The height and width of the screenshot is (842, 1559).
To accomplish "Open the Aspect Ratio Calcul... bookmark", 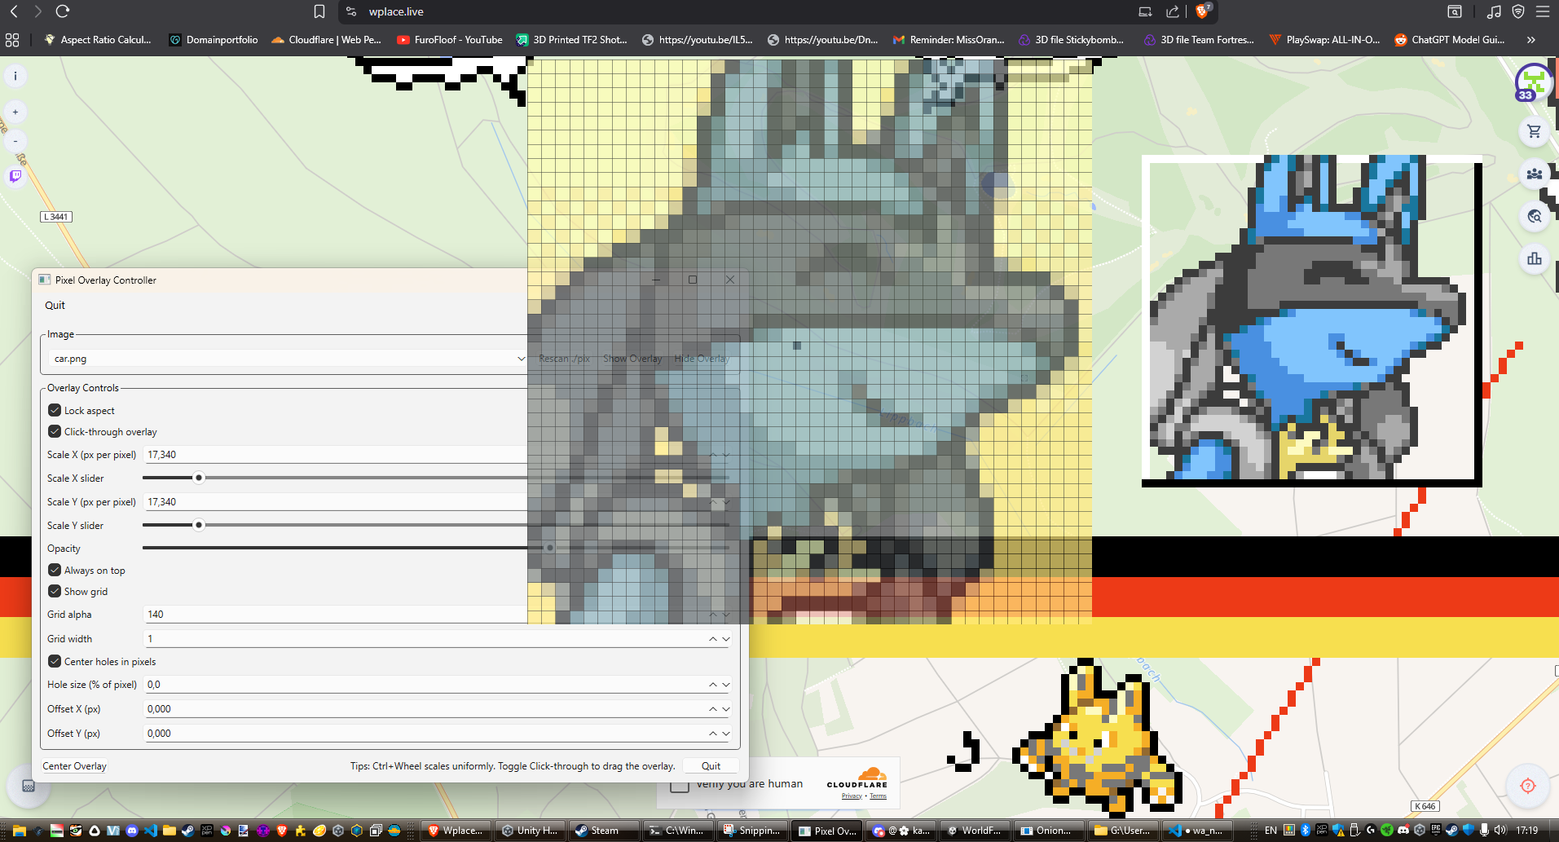I will (x=98, y=39).
